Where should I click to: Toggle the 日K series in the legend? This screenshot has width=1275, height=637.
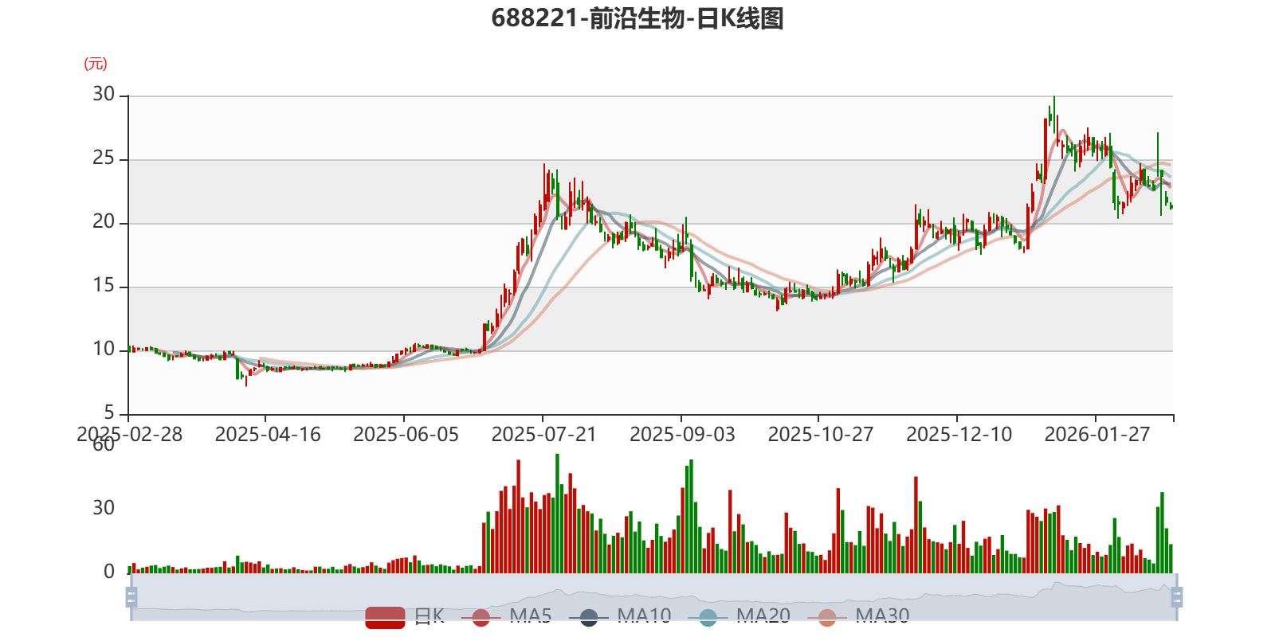pos(405,616)
